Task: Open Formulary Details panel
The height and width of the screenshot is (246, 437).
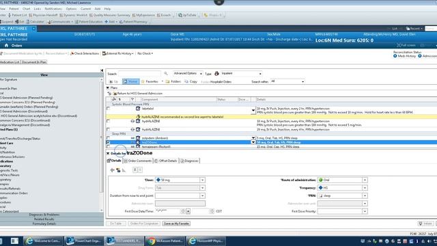Action: point(44,223)
